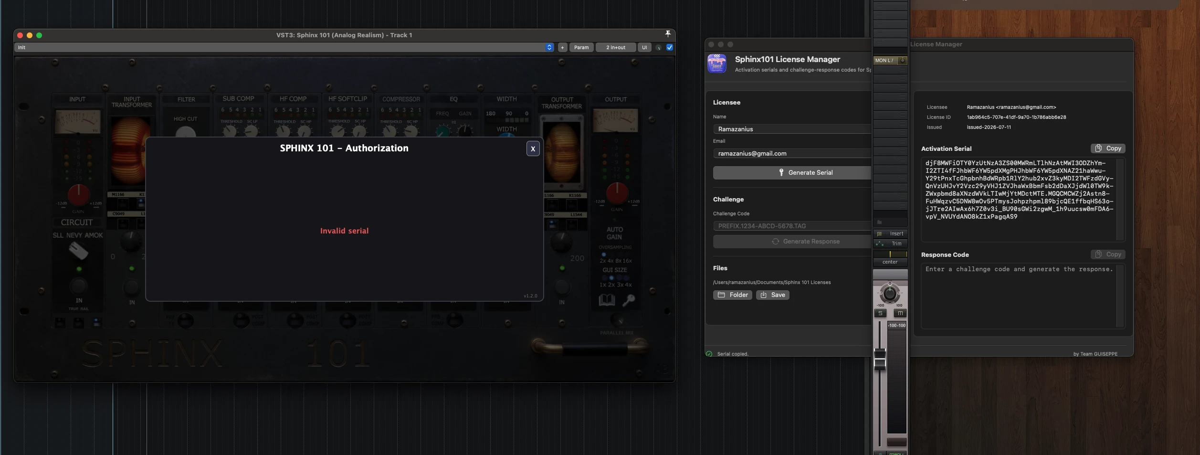Open the licenses Folder
1200x455 pixels.
click(x=733, y=295)
